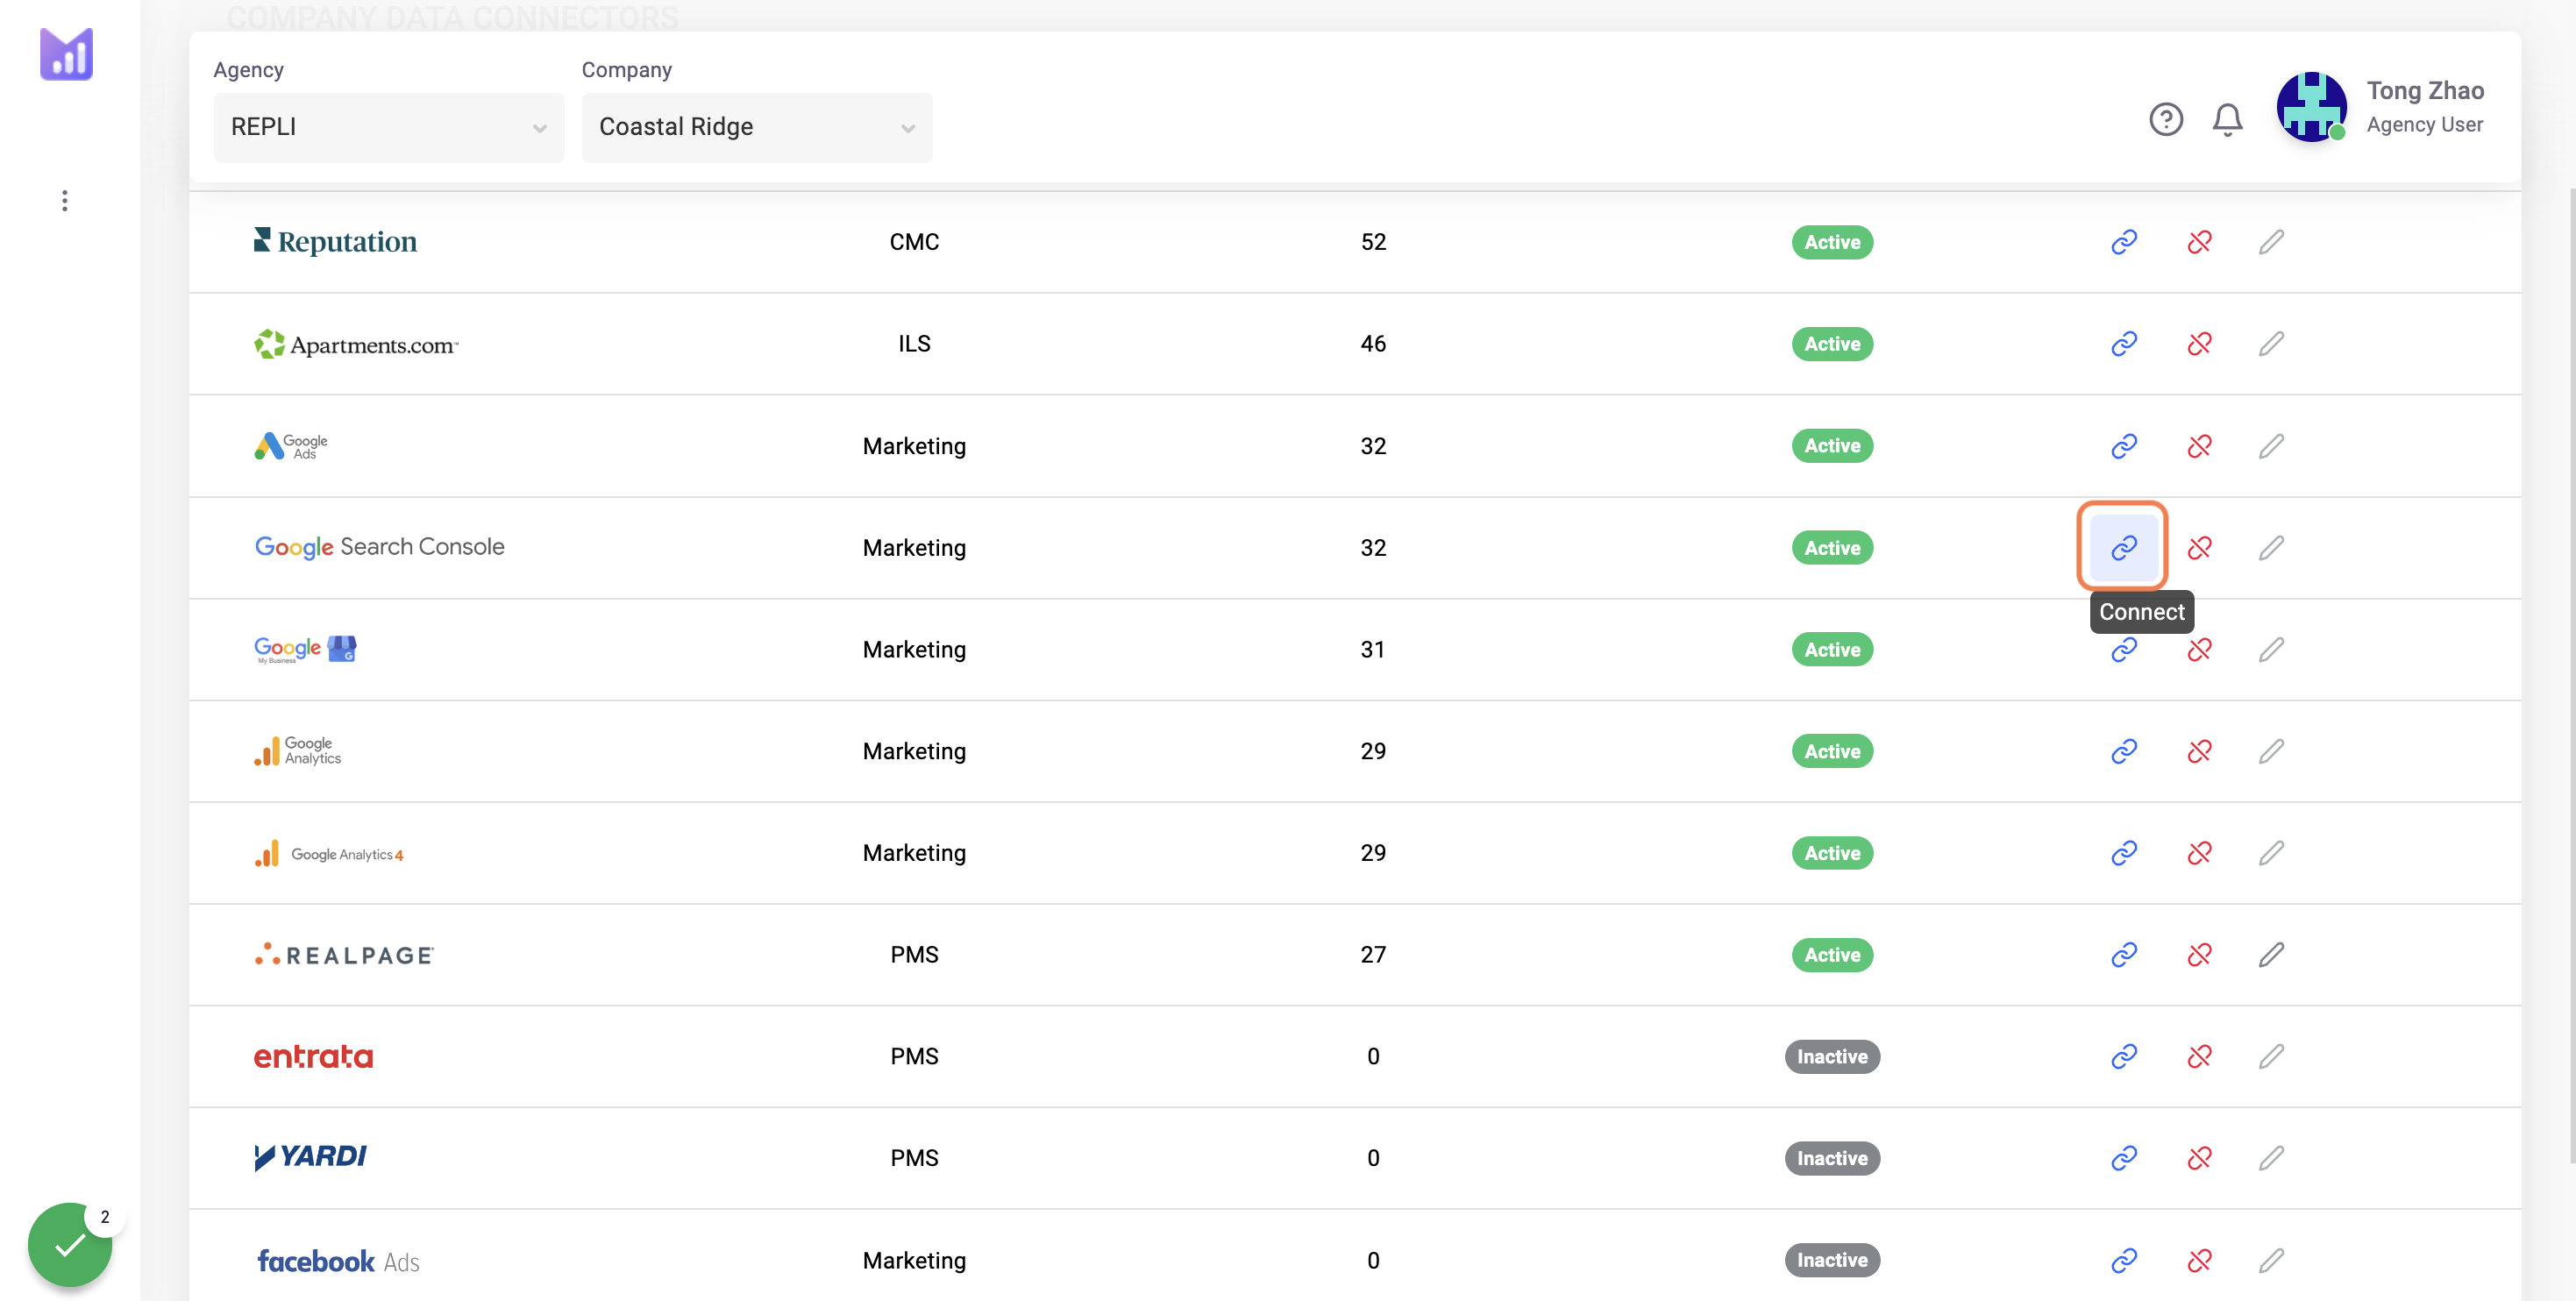Image resolution: width=2576 pixels, height=1301 pixels.
Task: Click the connect icon for Entrata
Action: 2123,1056
